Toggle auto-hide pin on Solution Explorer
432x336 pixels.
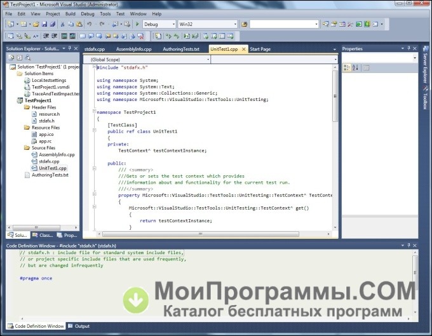click(x=70, y=48)
